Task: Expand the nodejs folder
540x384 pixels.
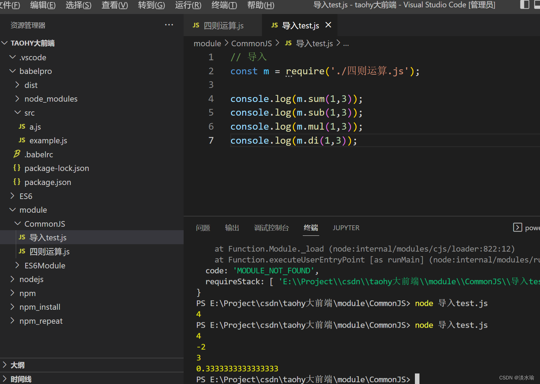Action: point(13,279)
